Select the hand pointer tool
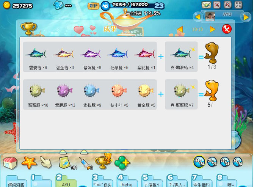254x187 pixels. 45,162
